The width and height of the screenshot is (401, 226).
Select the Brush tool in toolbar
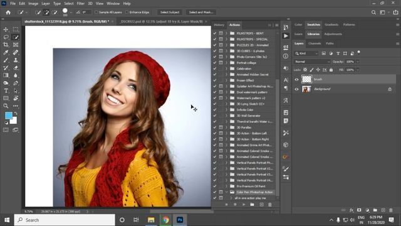(6, 60)
